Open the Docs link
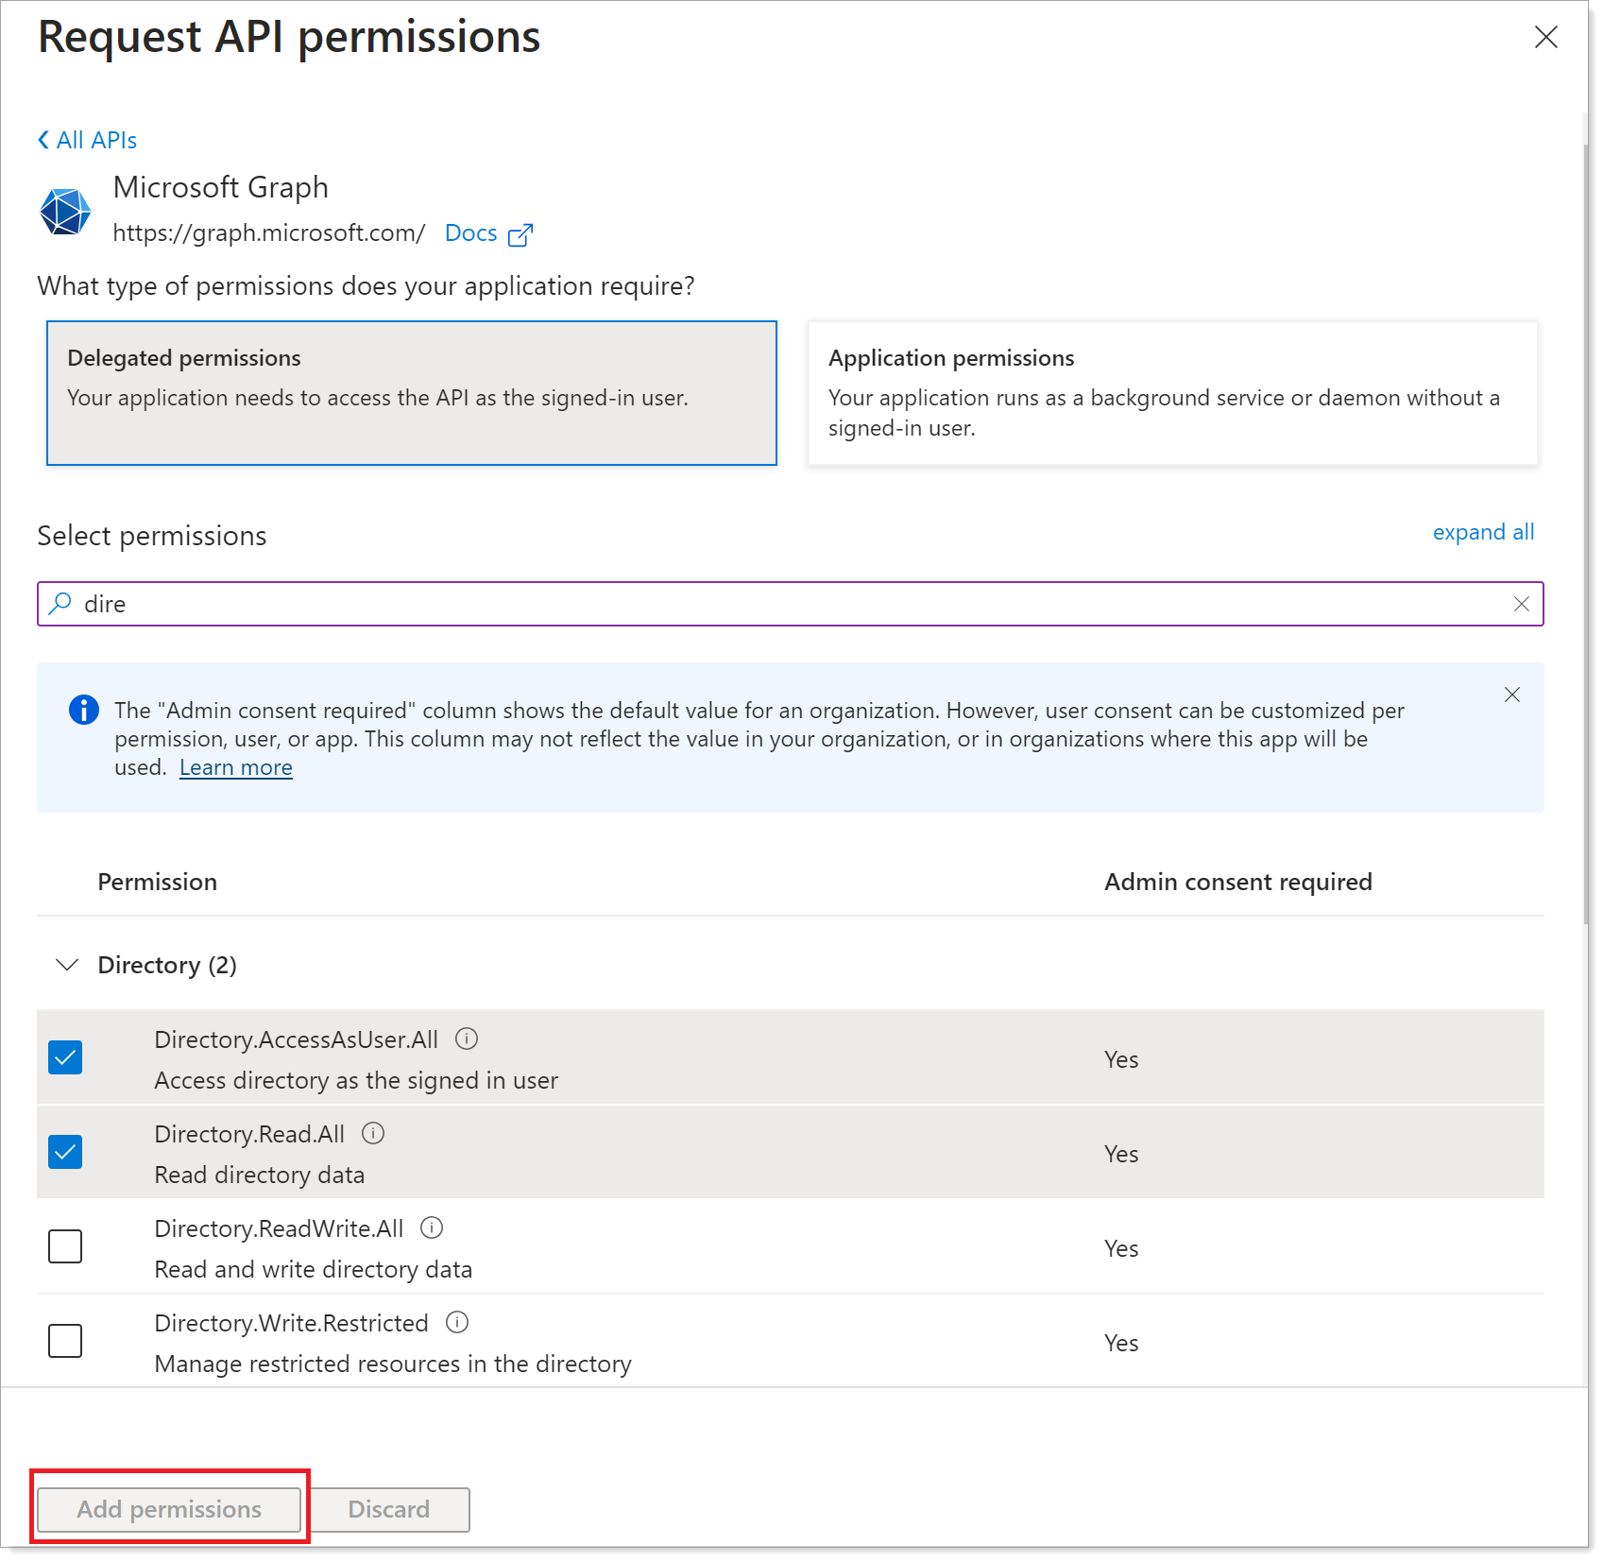Screen dimensions: 1603x1562 tap(470, 232)
